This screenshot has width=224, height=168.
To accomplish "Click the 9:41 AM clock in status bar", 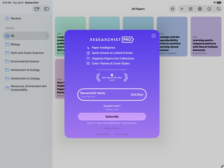I will pos(7,3).
